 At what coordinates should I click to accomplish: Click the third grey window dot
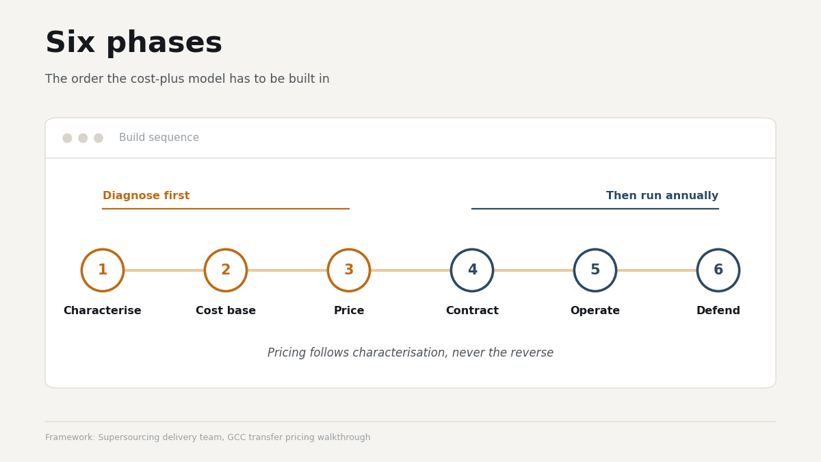coord(99,138)
